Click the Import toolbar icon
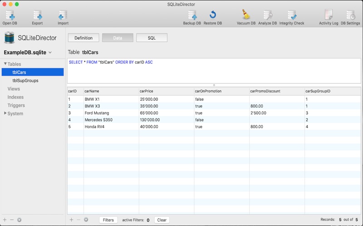The height and width of the screenshot is (226, 363). [63, 15]
